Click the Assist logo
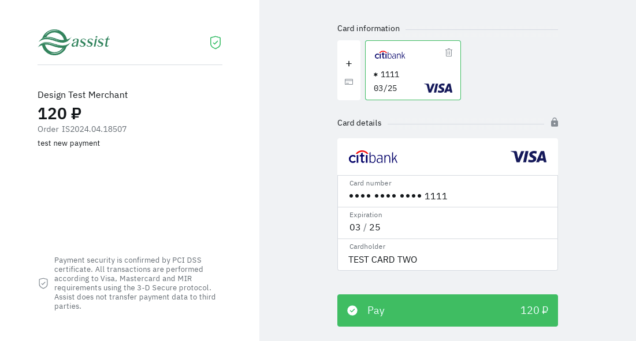The width and height of the screenshot is (636, 341). tap(74, 42)
